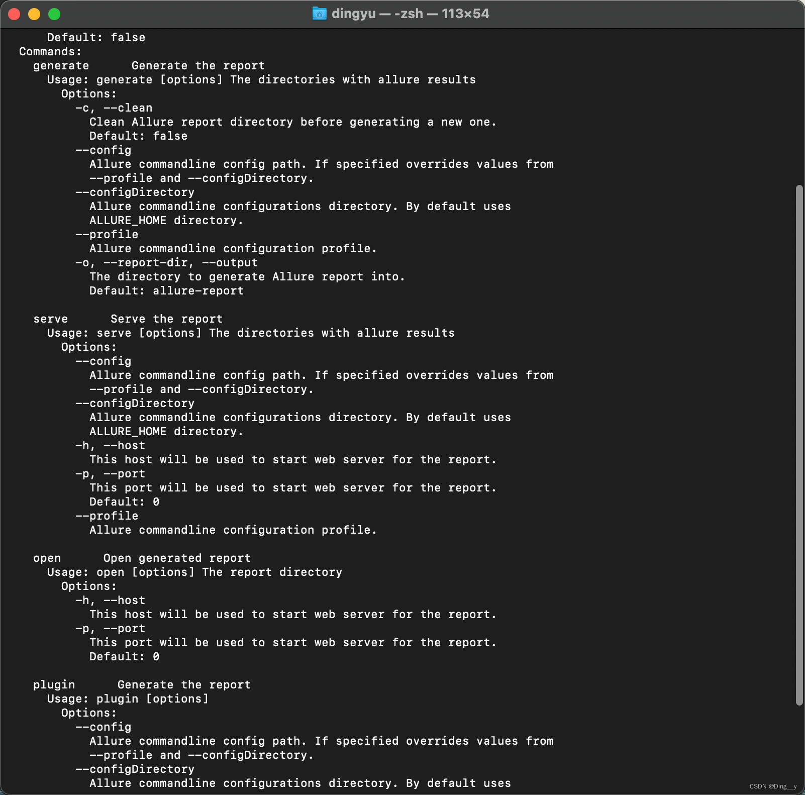The width and height of the screenshot is (805, 795).
Task: Click the 'serve Serve the report' line
Action: tap(128, 319)
